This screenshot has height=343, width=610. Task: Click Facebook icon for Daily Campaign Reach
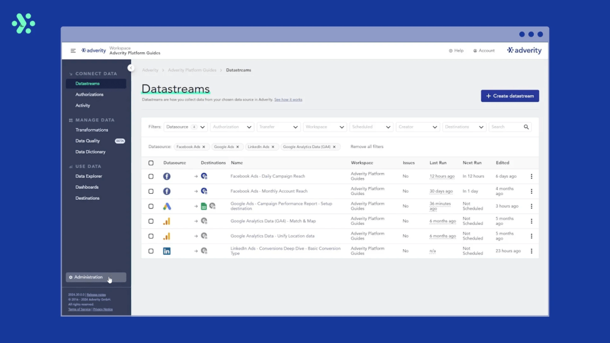click(x=167, y=176)
